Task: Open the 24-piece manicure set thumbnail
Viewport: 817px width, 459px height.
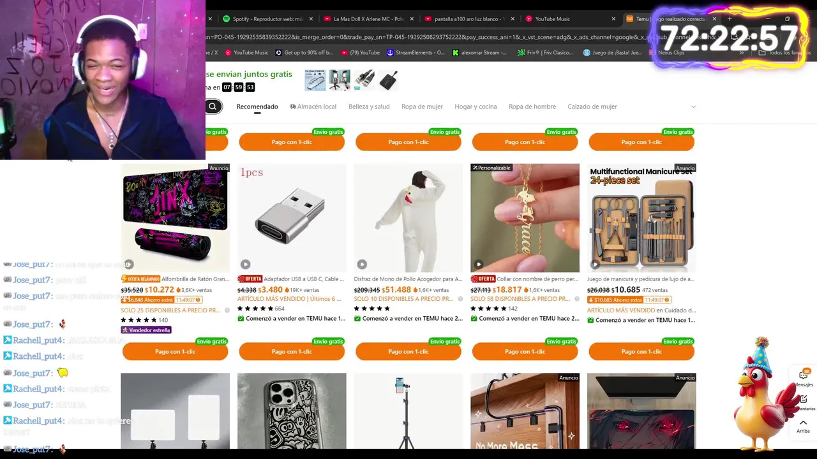Action: (x=641, y=218)
